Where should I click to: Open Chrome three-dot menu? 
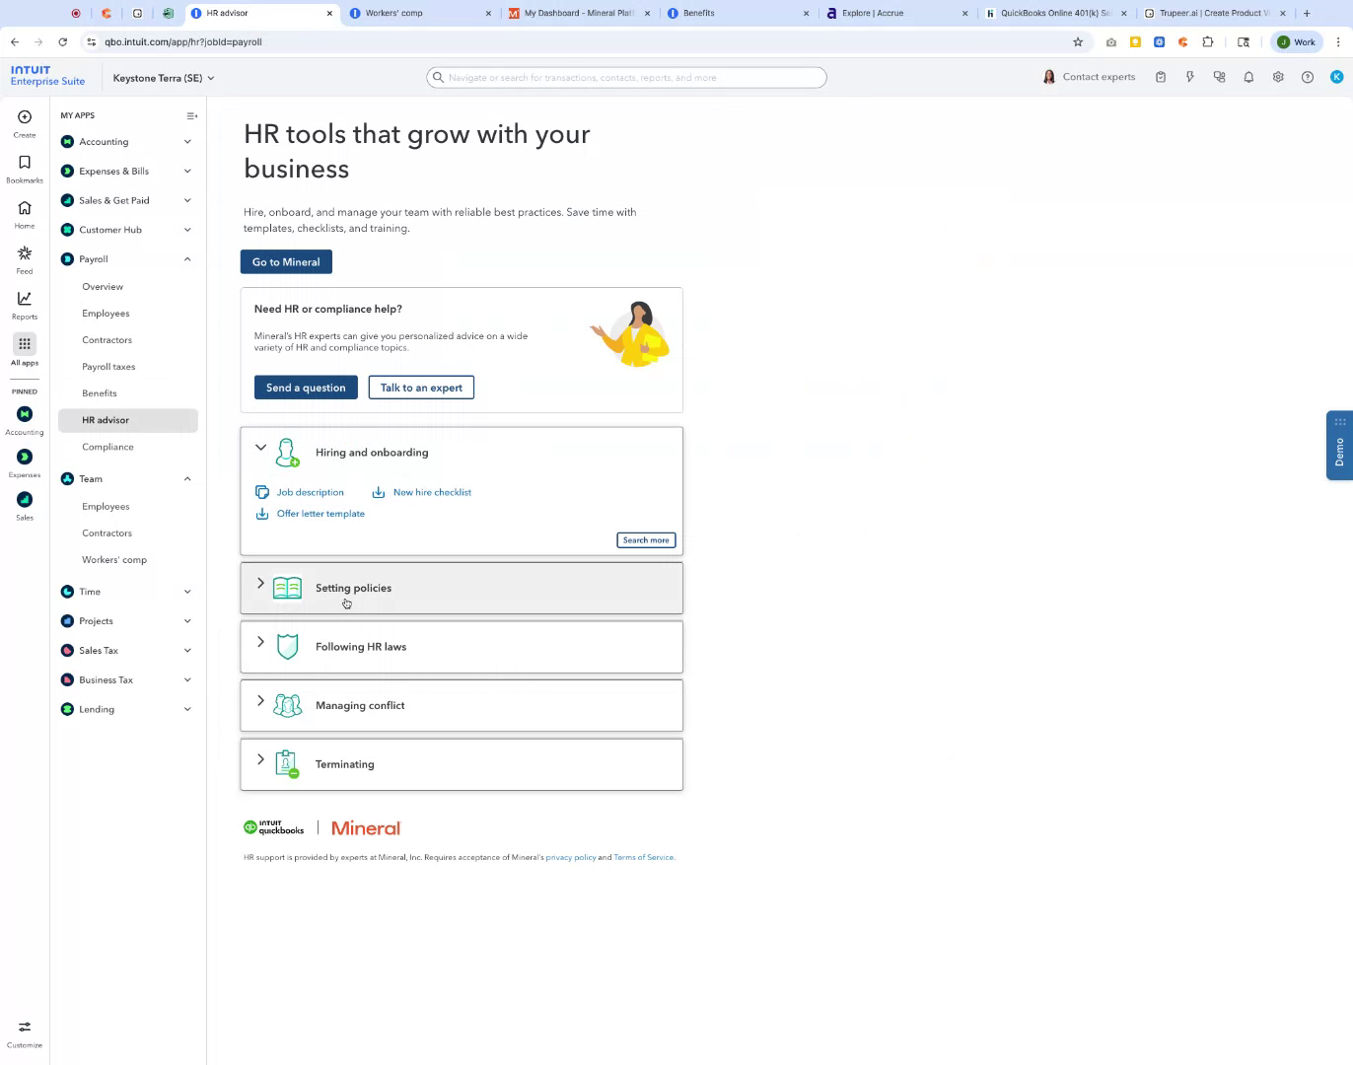click(1338, 42)
